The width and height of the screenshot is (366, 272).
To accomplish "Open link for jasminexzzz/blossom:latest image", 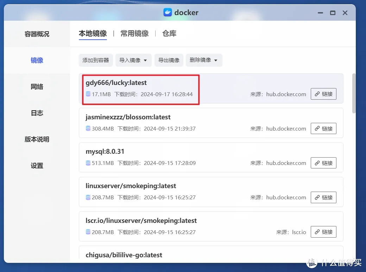I will tap(323, 128).
